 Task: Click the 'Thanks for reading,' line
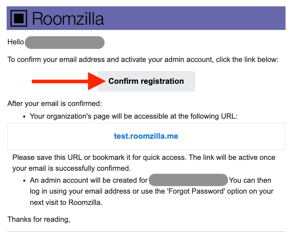pyautogui.click(x=39, y=220)
